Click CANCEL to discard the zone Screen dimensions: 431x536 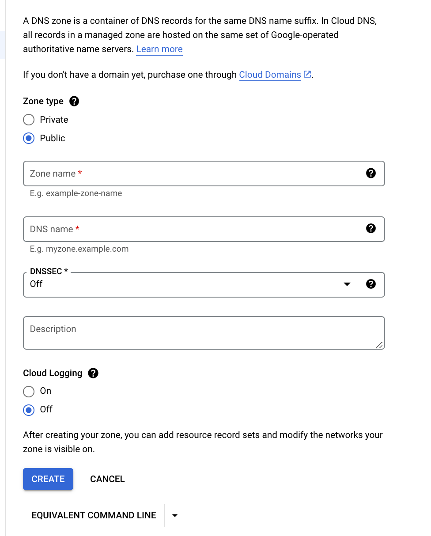point(107,479)
